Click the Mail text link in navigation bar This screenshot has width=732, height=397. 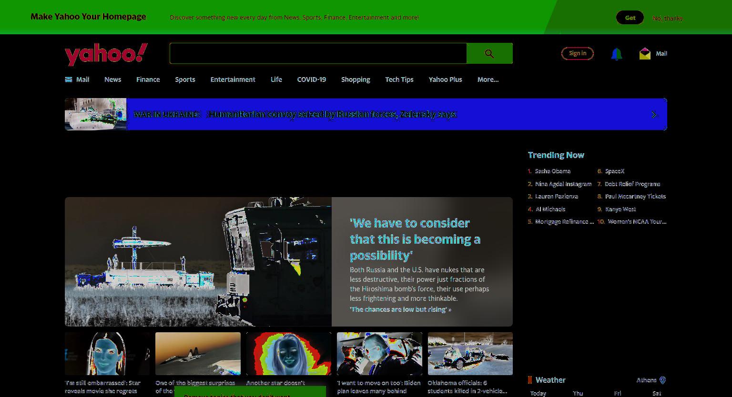83,79
